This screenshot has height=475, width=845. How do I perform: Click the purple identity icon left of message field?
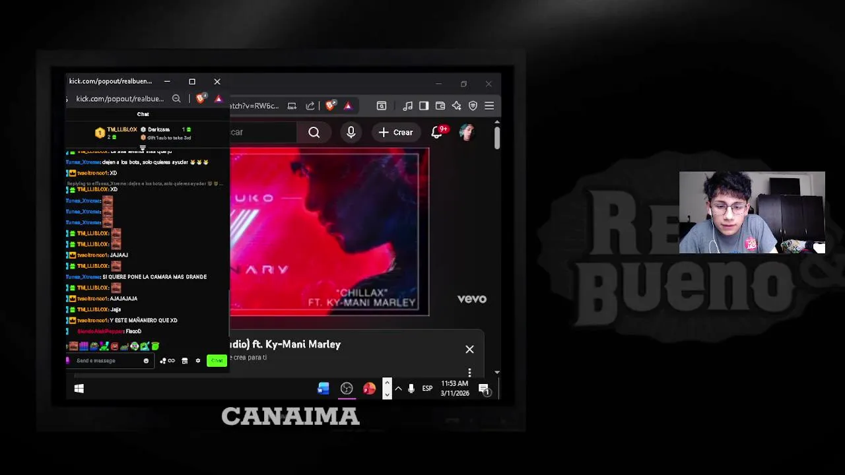pyautogui.click(x=68, y=360)
